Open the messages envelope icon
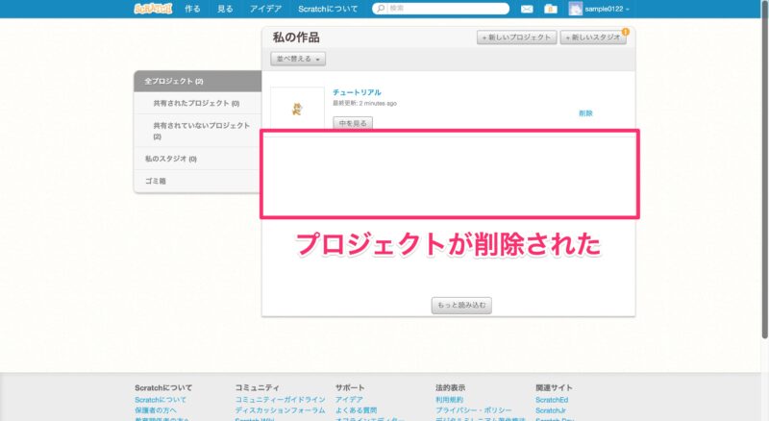This screenshot has height=421, width=769. (x=527, y=9)
